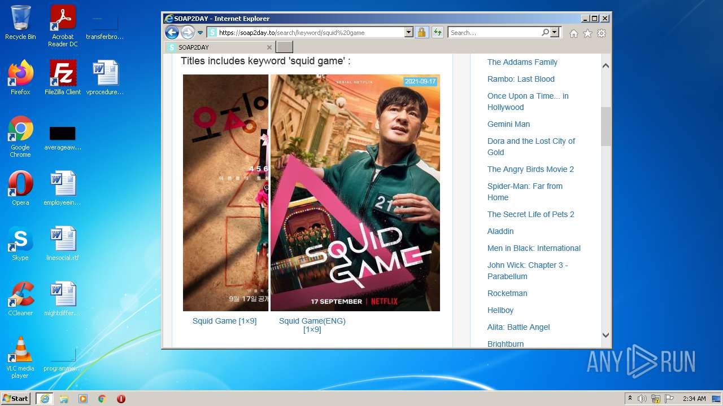Open the Rocketman link

507,293
